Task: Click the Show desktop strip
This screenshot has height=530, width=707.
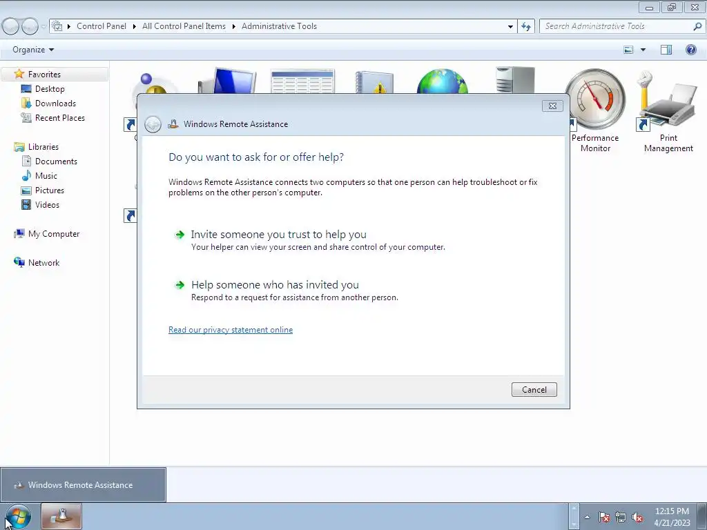Action: click(x=702, y=516)
